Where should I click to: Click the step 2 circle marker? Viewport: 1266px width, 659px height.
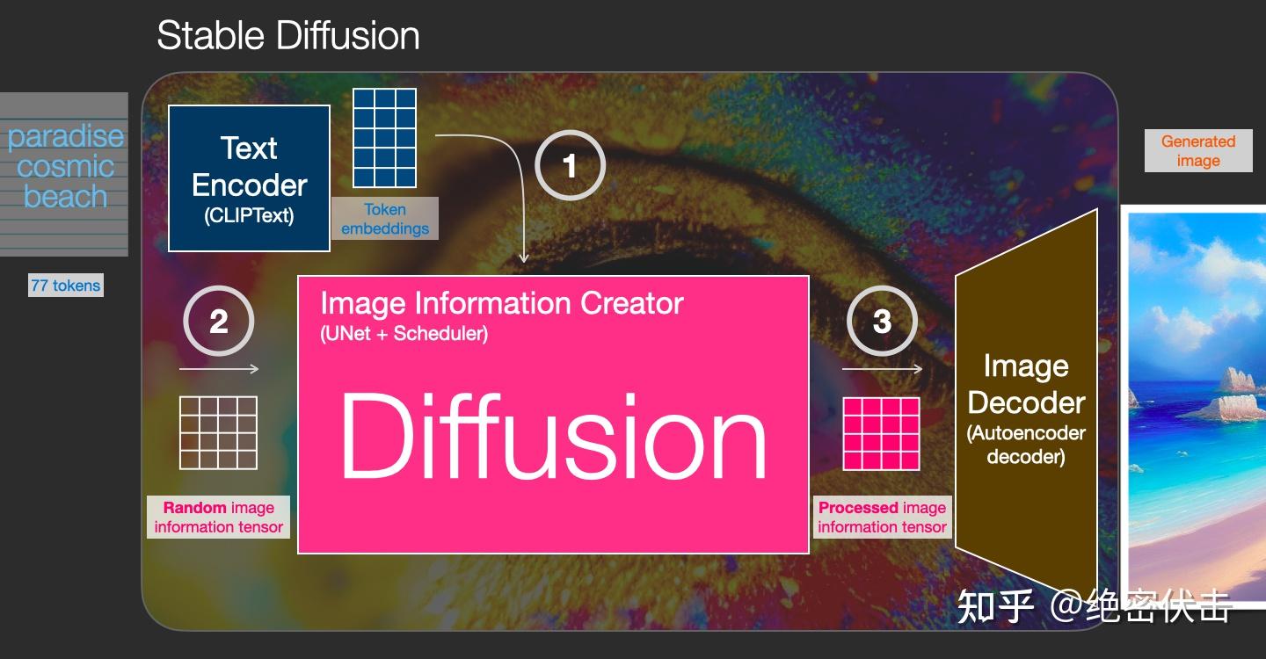pyautogui.click(x=218, y=321)
